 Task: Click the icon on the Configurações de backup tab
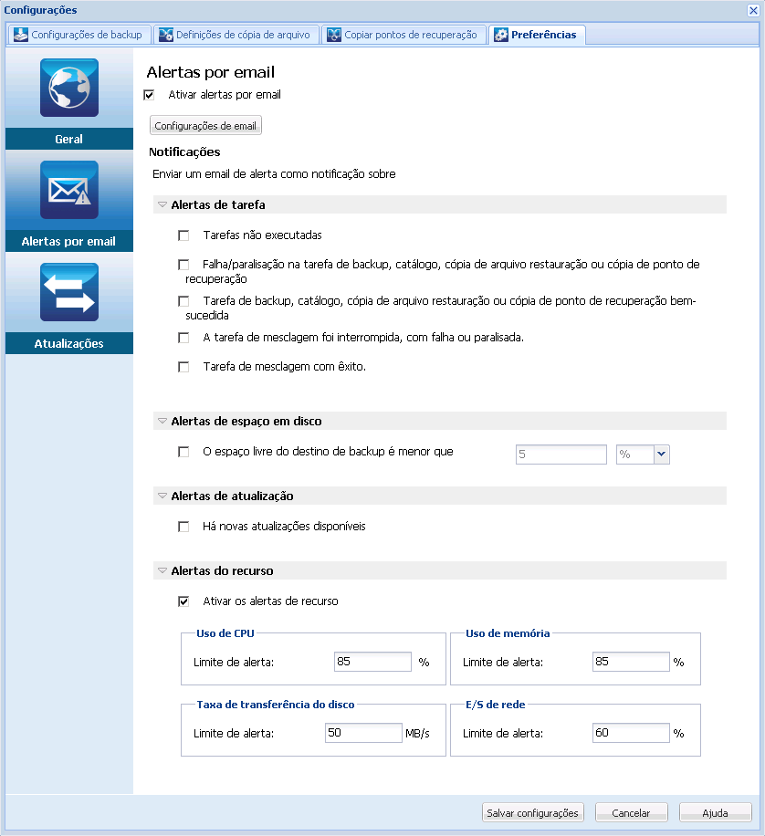(18, 34)
